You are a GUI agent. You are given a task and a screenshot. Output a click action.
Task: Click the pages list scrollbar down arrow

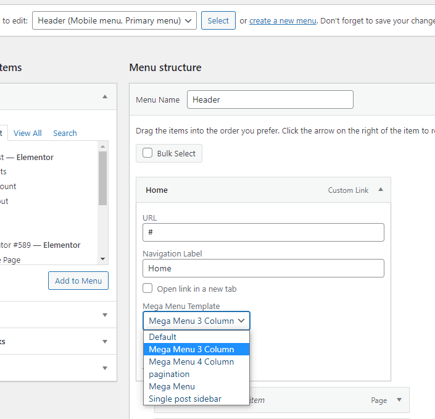102,259
